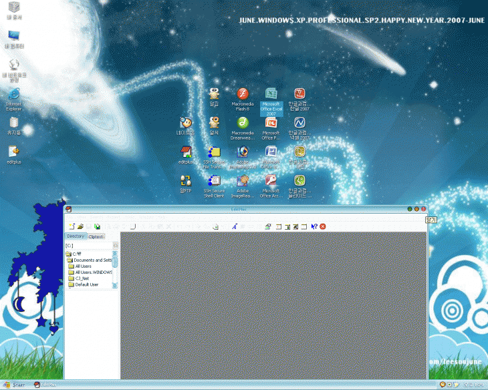Select Documents and Settings folder in tree
The image size is (488, 390).
click(x=92, y=260)
